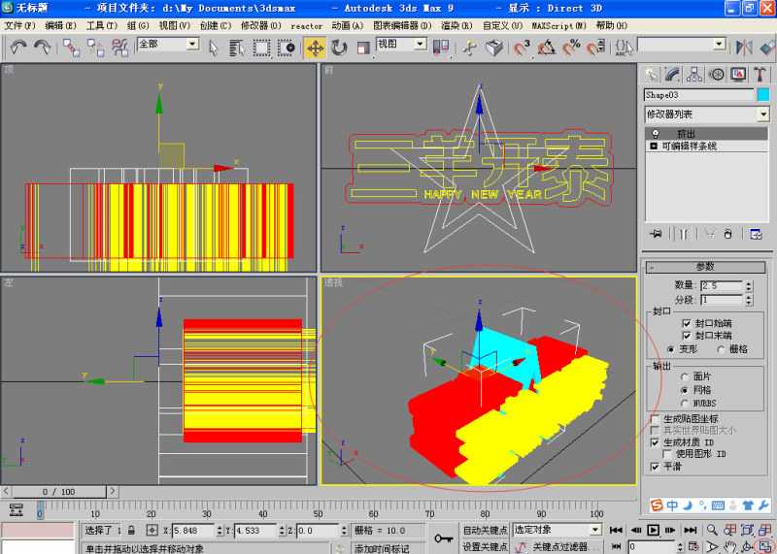
Task: Click the Rectangular Selection Region icon
Action: tap(261, 48)
